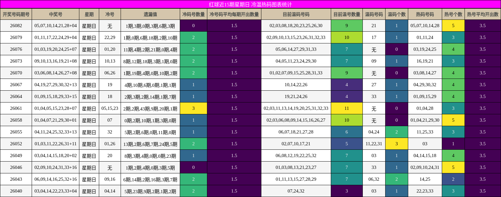The image size is (501, 197).
Task: Select issue number 26052
Action: (x=16, y=144)
